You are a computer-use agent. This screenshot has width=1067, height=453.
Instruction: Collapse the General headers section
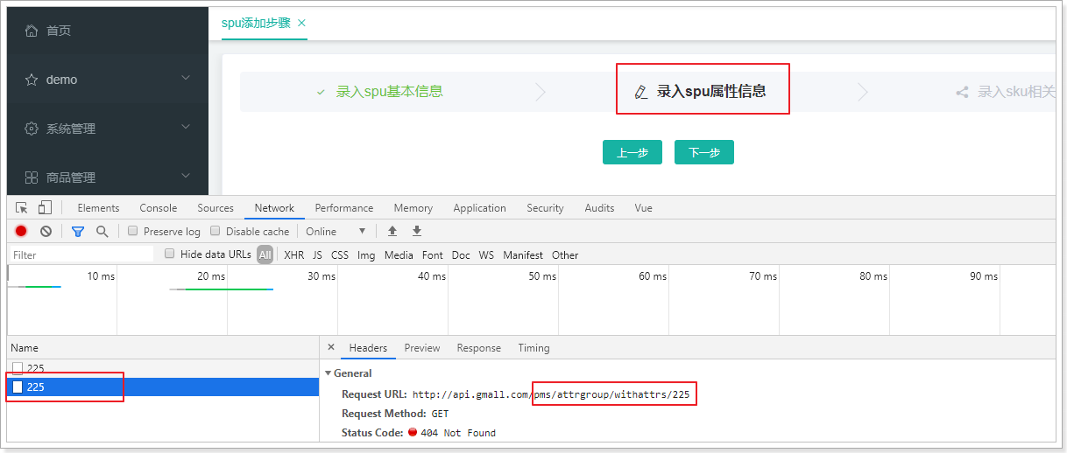coord(329,373)
